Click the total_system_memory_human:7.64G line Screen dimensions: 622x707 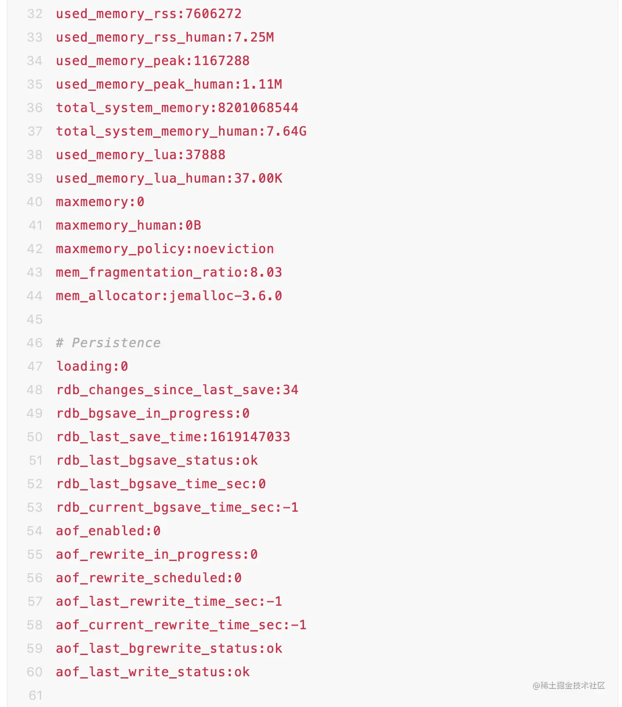(x=181, y=132)
